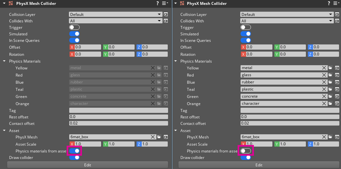This screenshot has width=341, height=169.
Task: Collapse the Physics Materials section in right panel
Action: coord(176,61)
